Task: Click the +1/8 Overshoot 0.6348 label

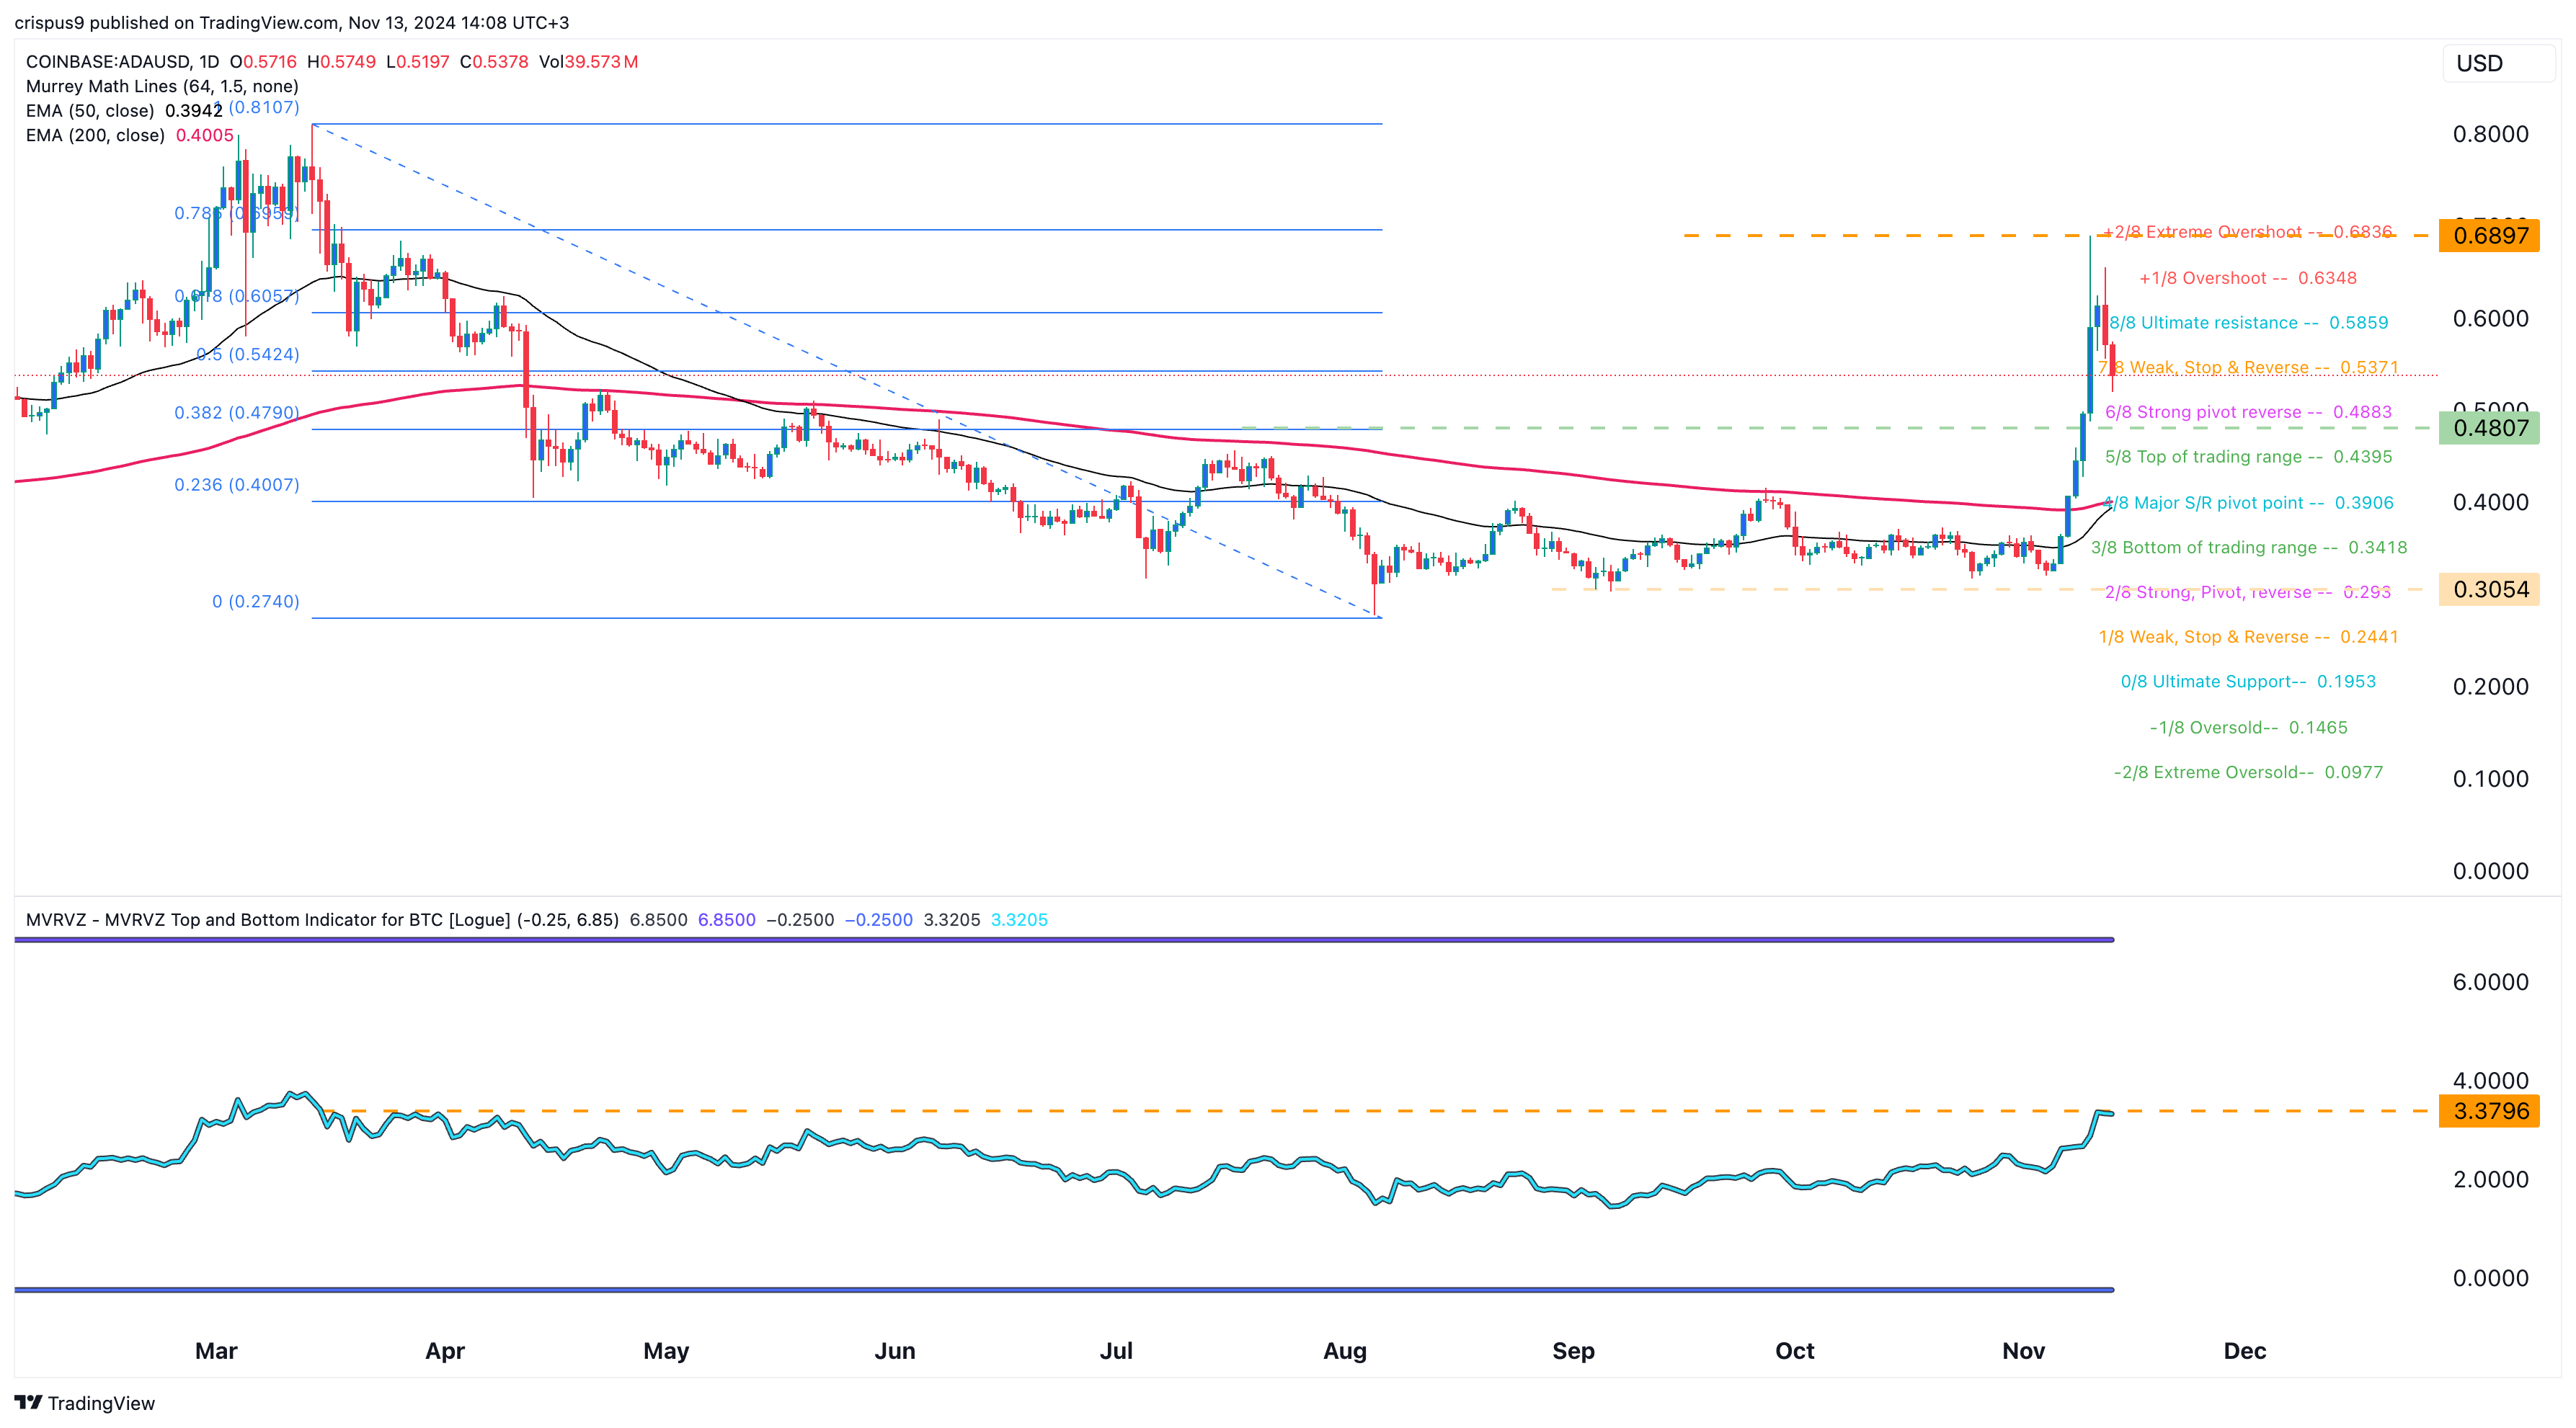Action: [x=2248, y=278]
